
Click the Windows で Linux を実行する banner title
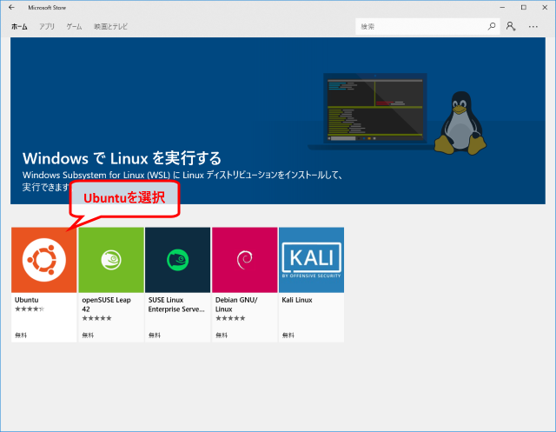pos(122,158)
